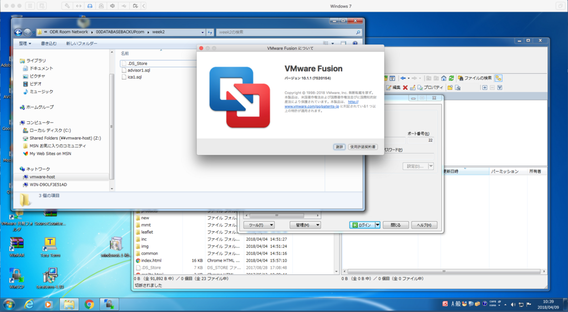
Task: Click the VMware snapshot toolbar icon
Action: pyautogui.click(x=42, y=6)
